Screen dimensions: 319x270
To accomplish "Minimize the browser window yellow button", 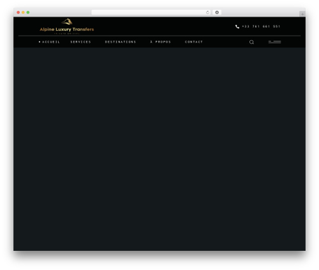I will coord(23,12).
